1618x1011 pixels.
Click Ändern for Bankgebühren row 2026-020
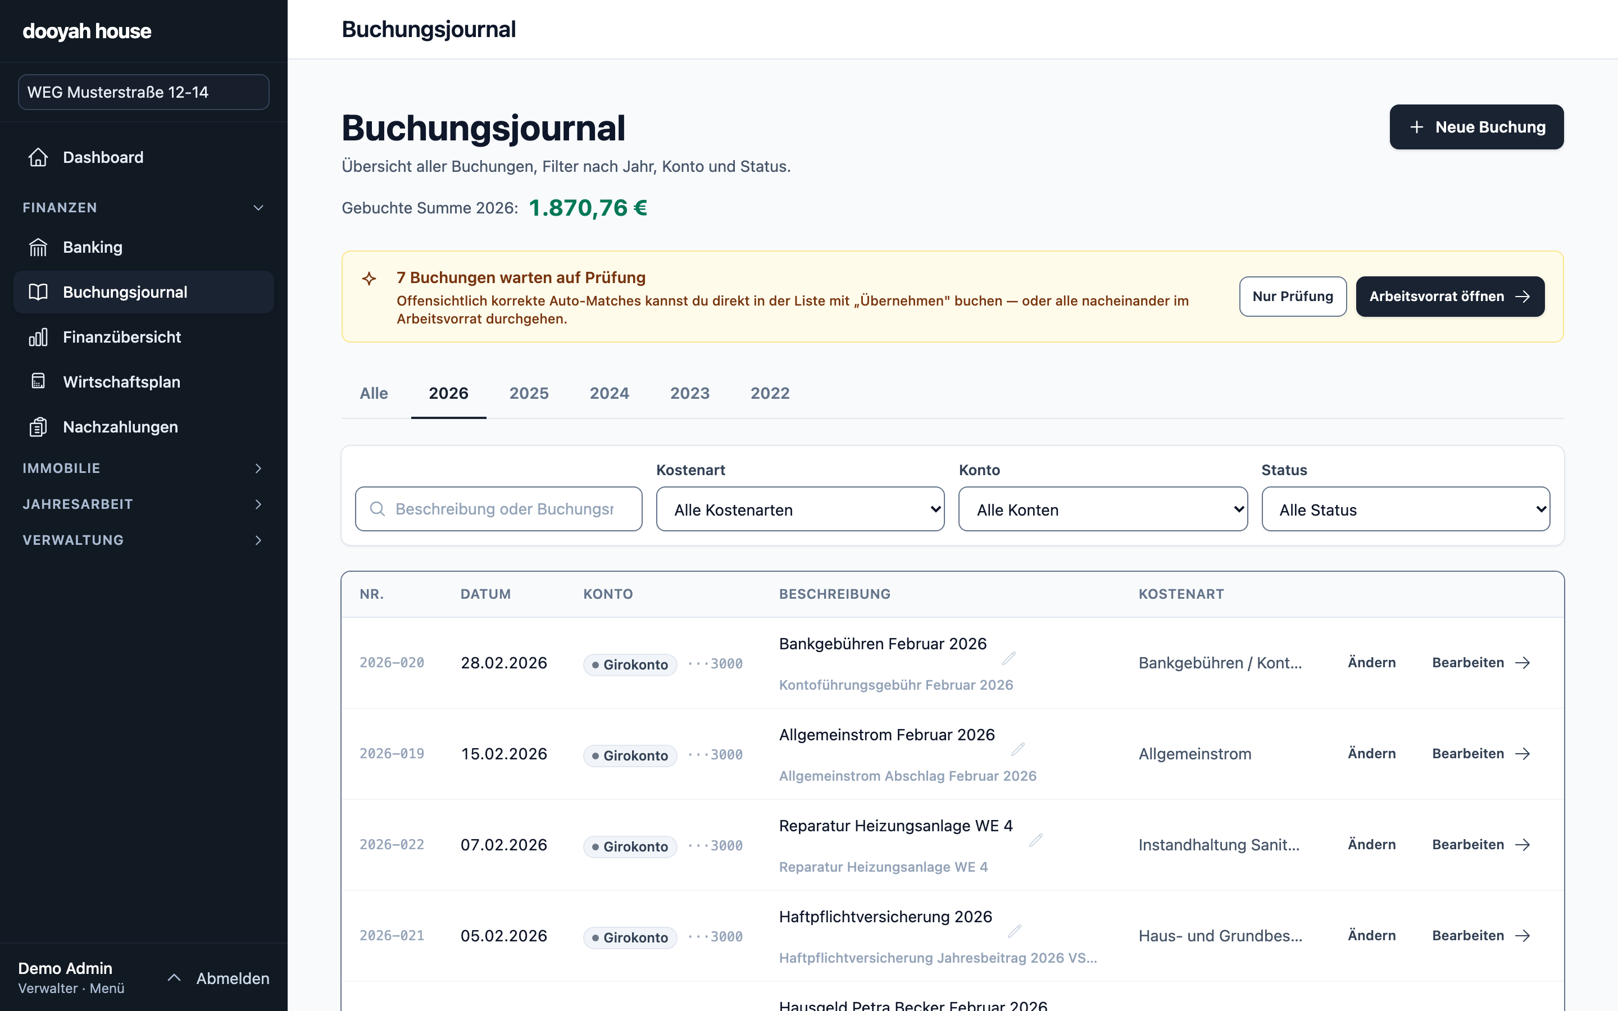1371,663
